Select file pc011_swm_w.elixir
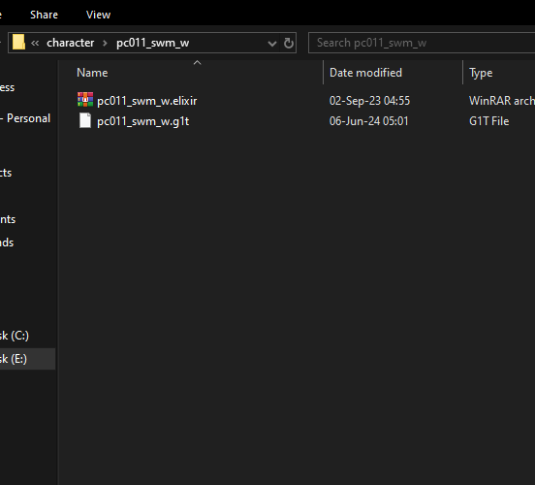 (x=147, y=101)
